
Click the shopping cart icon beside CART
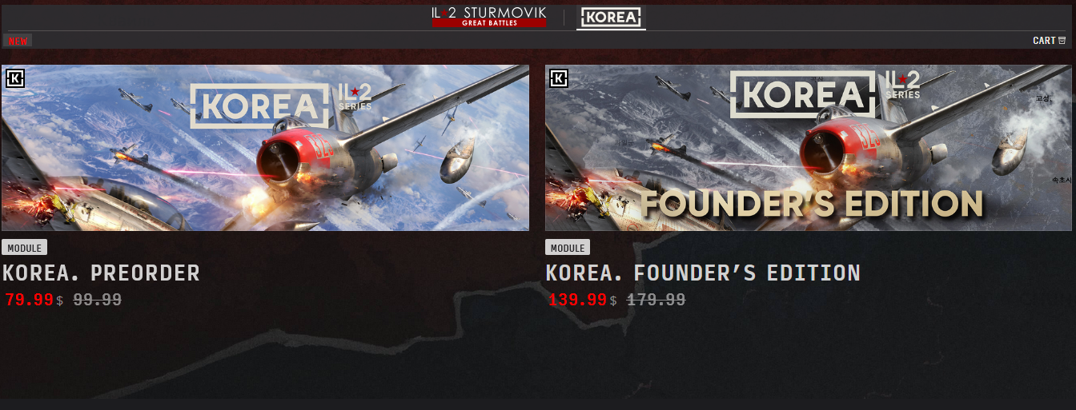pos(1062,41)
